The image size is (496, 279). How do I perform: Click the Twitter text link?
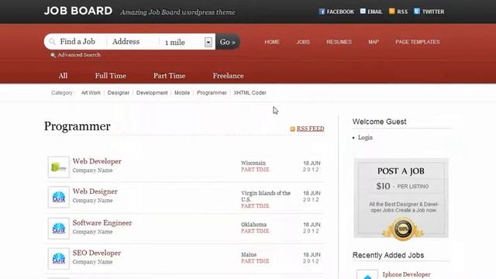point(433,12)
